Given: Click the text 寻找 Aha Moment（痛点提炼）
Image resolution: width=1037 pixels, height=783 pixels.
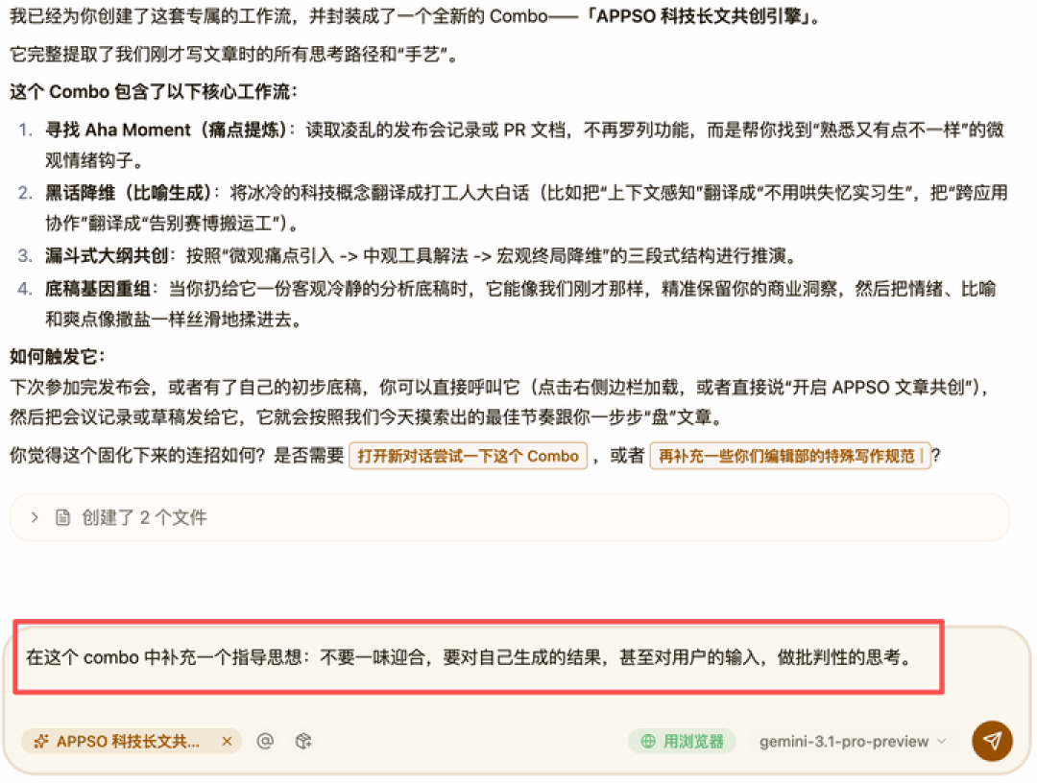Looking at the screenshot, I should pos(165,130).
